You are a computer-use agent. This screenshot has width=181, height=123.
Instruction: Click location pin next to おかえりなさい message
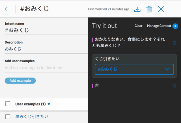point(174,43)
